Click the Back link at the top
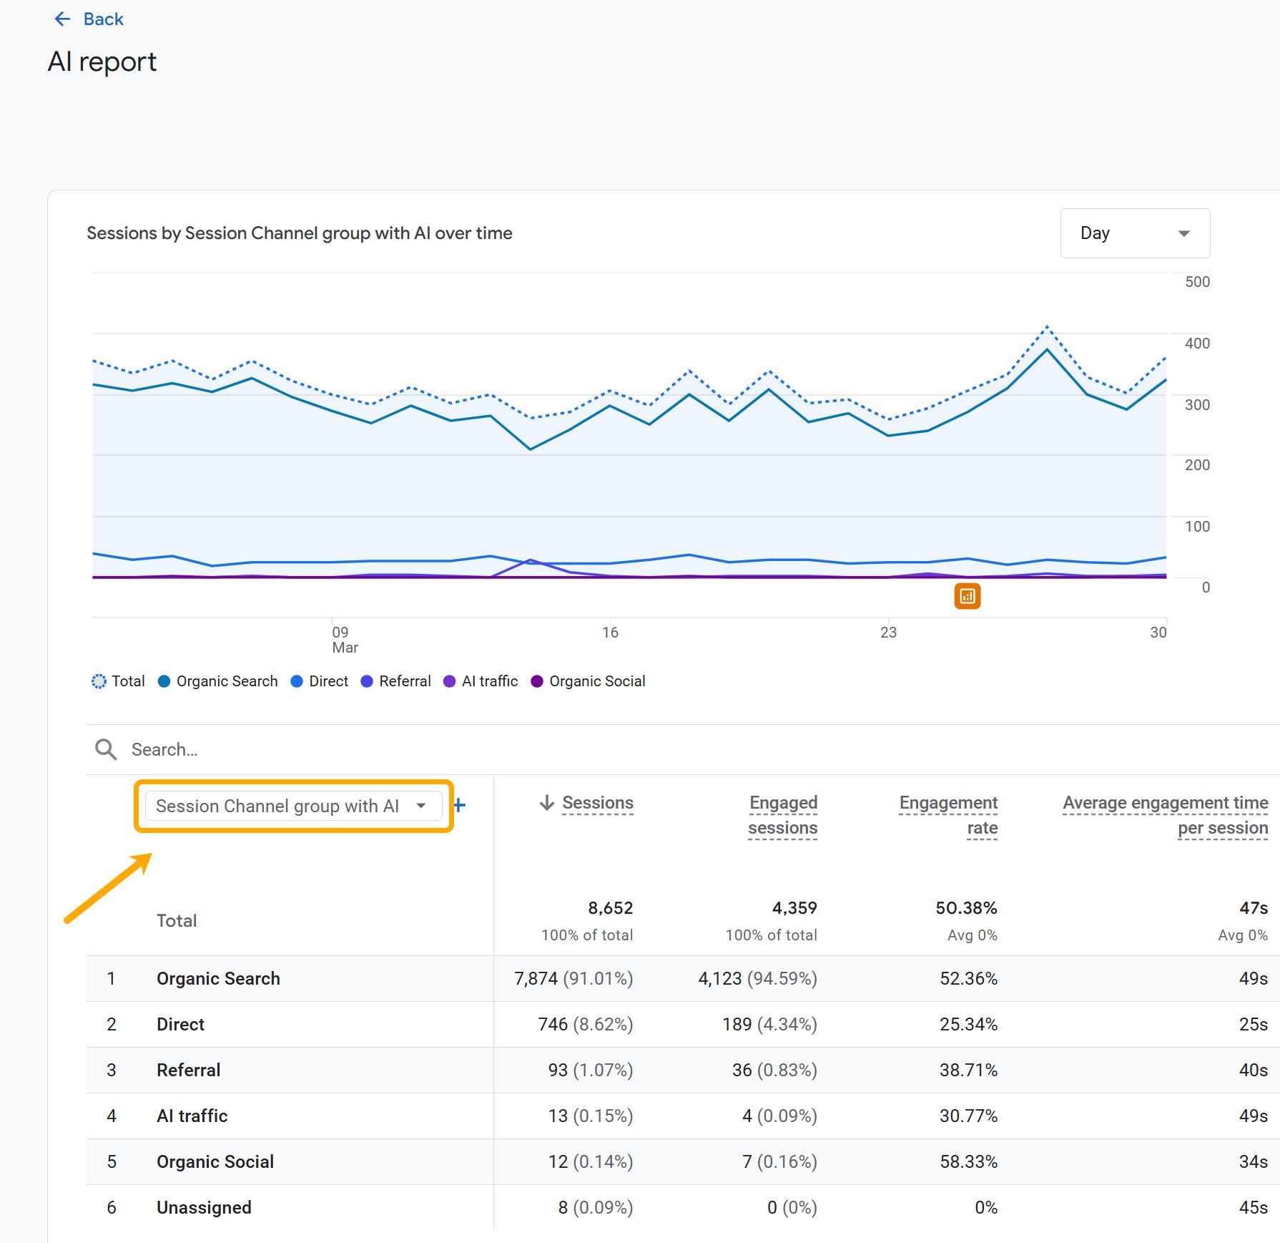This screenshot has height=1243, width=1280. pos(102,19)
